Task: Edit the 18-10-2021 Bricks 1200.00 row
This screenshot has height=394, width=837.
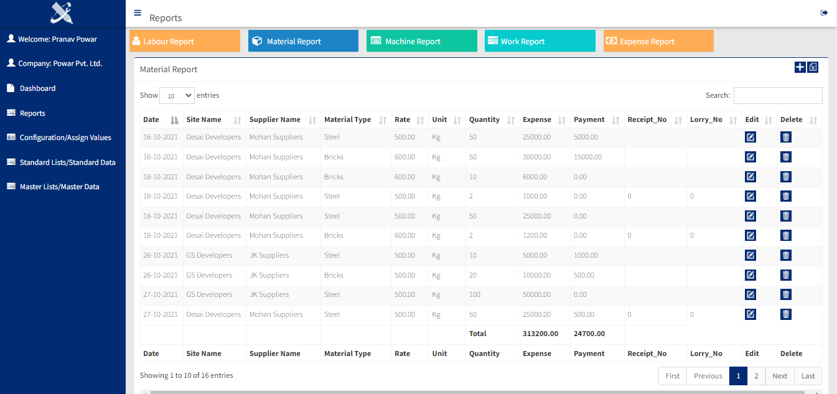Action: click(x=750, y=235)
